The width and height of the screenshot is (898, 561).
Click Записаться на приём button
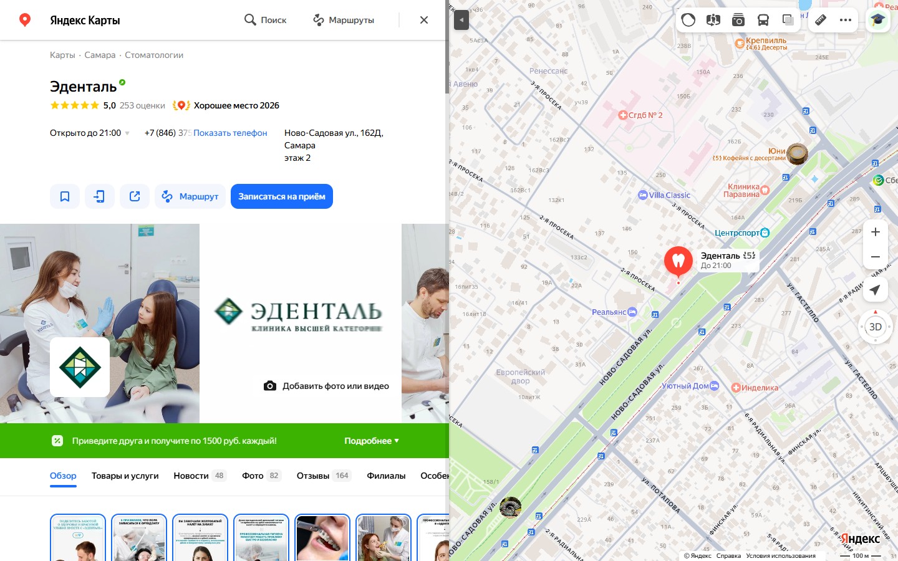point(282,196)
